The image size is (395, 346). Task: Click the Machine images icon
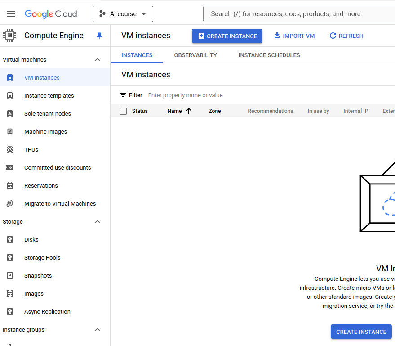click(x=10, y=131)
